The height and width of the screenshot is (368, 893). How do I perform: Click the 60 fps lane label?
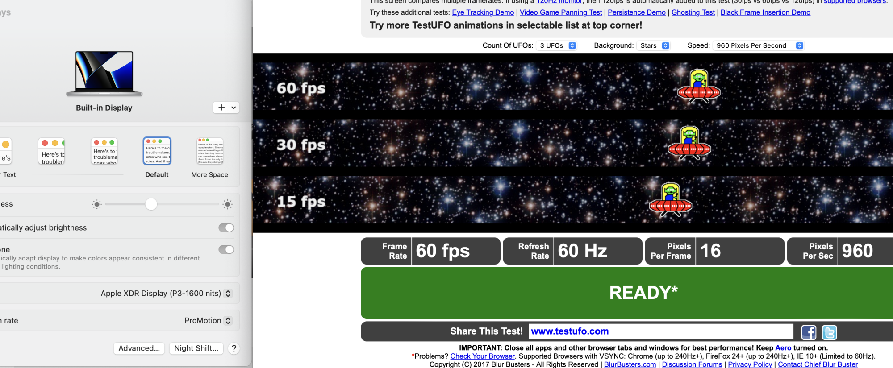click(x=301, y=88)
